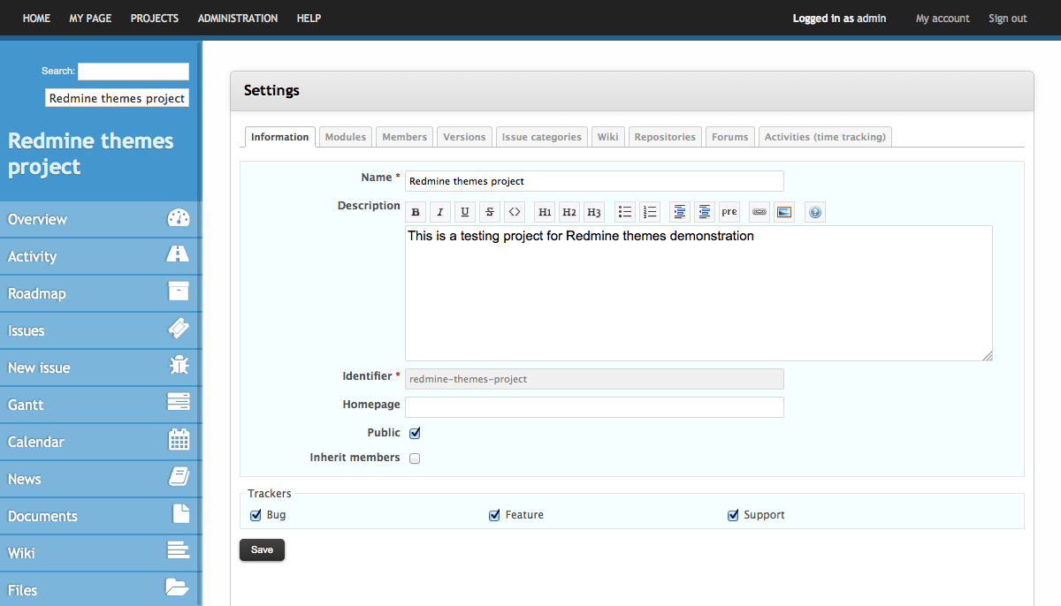1061x606 pixels.
Task: Insert Heading 3 with the H3 button
Action: (x=594, y=212)
